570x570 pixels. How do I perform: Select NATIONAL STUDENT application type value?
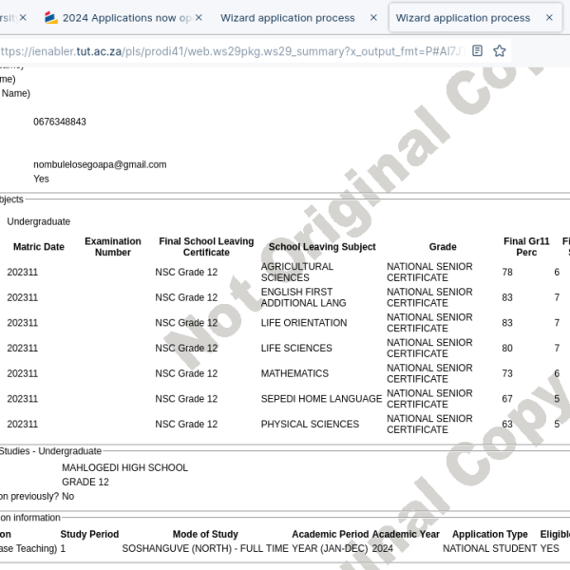point(489,548)
